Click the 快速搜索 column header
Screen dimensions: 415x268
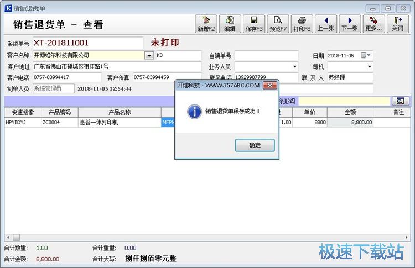click(x=23, y=112)
